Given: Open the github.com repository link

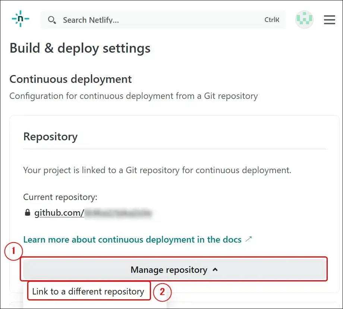Looking at the screenshot, I should point(59,213).
